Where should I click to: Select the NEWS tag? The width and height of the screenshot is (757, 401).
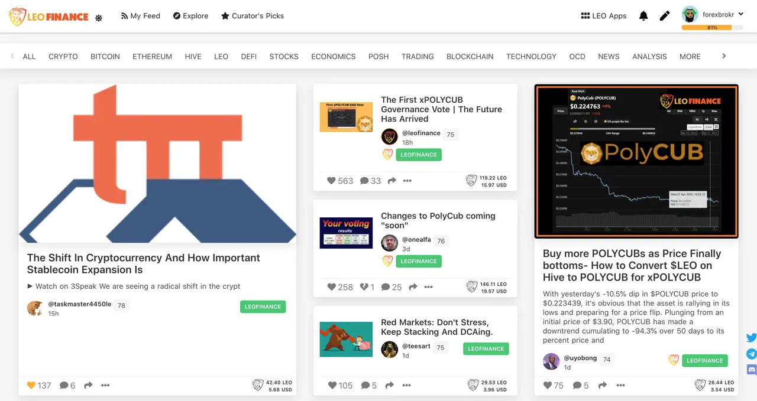(x=609, y=57)
